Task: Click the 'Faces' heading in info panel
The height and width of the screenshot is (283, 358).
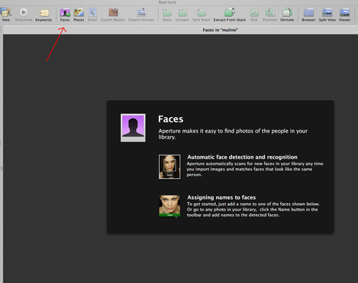Action: click(171, 119)
